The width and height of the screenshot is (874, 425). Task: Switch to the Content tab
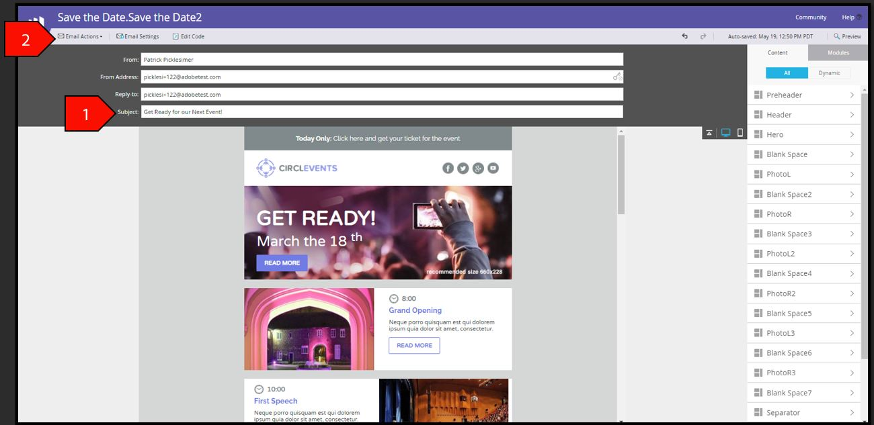click(778, 53)
